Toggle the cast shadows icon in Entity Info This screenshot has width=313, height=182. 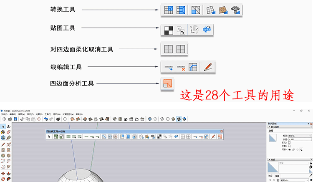click(x=301, y=149)
